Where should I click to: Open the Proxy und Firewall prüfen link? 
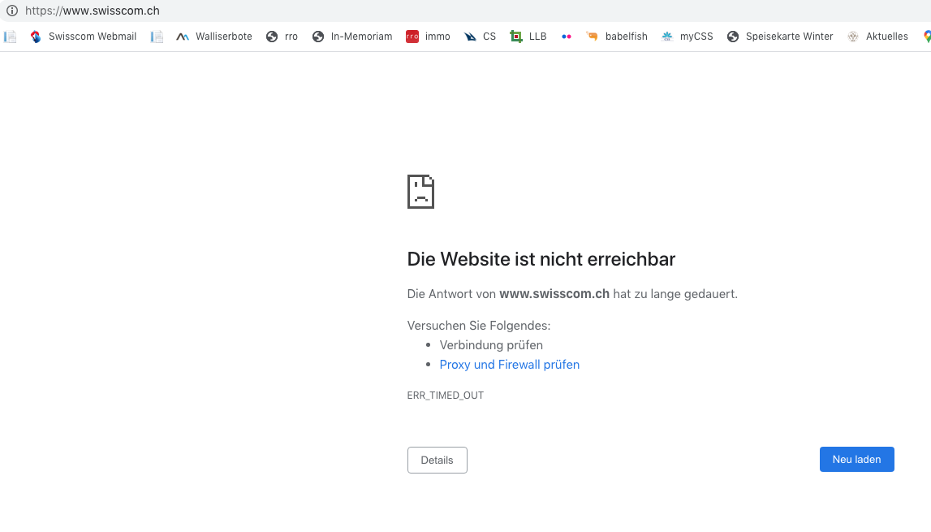pyautogui.click(x=509, y=365)
